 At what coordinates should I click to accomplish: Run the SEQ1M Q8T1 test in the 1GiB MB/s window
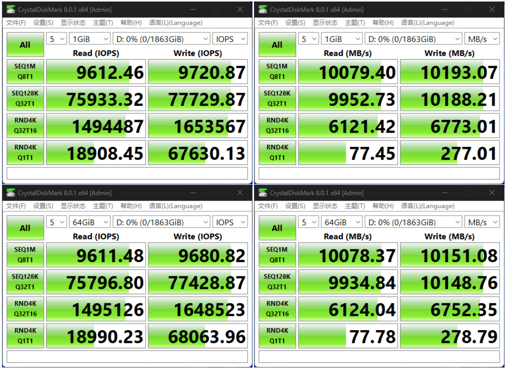tap(277, 71)
